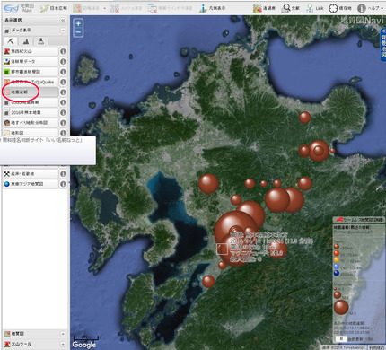Center the map with 現在地
This screenshot has width=386, height=350.
340,8
